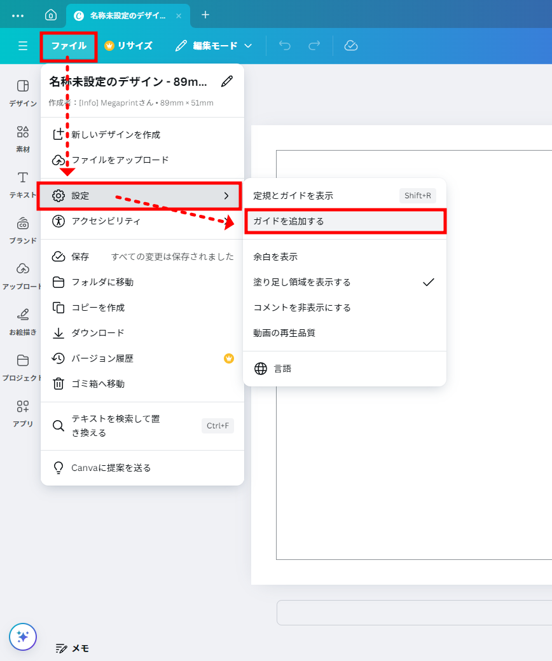
Task: Toggle 塗り足し領域を表示する
Action: click(345, 282)
